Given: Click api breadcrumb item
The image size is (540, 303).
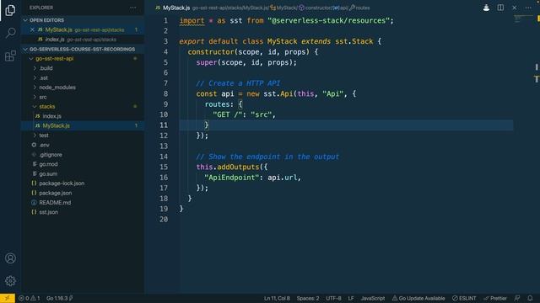Looking at the screenshot, I should [x=341, y=8].
